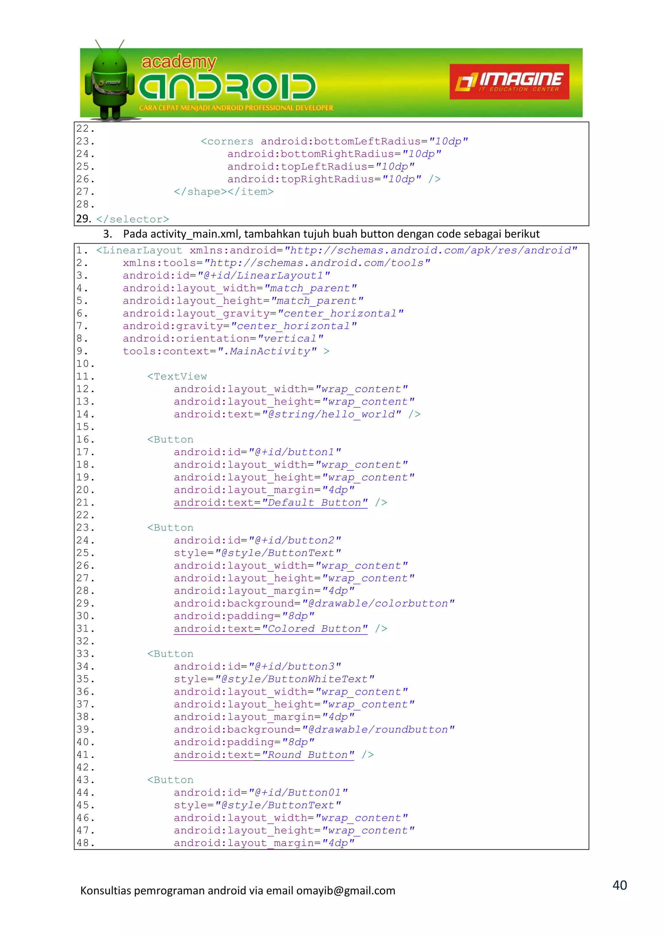
Task: Click page number 40
Action: point(619,885)
